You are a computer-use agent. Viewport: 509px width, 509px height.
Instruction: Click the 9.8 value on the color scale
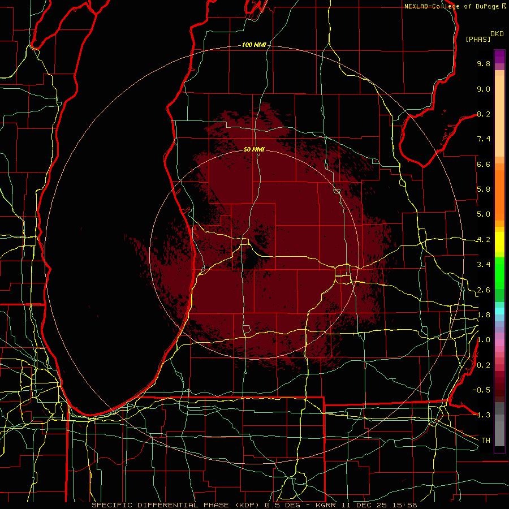click(484, 63)
